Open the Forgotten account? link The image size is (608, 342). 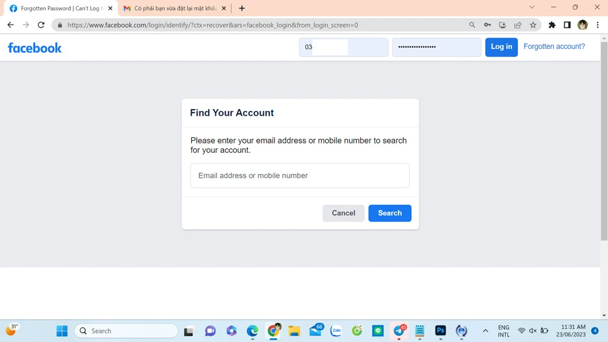coord(554,46)
